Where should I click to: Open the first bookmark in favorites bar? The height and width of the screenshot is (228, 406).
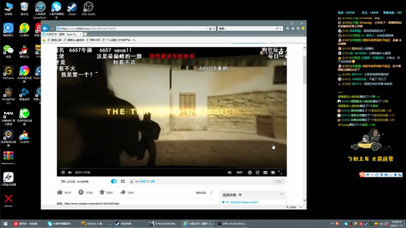pos(55,40)
